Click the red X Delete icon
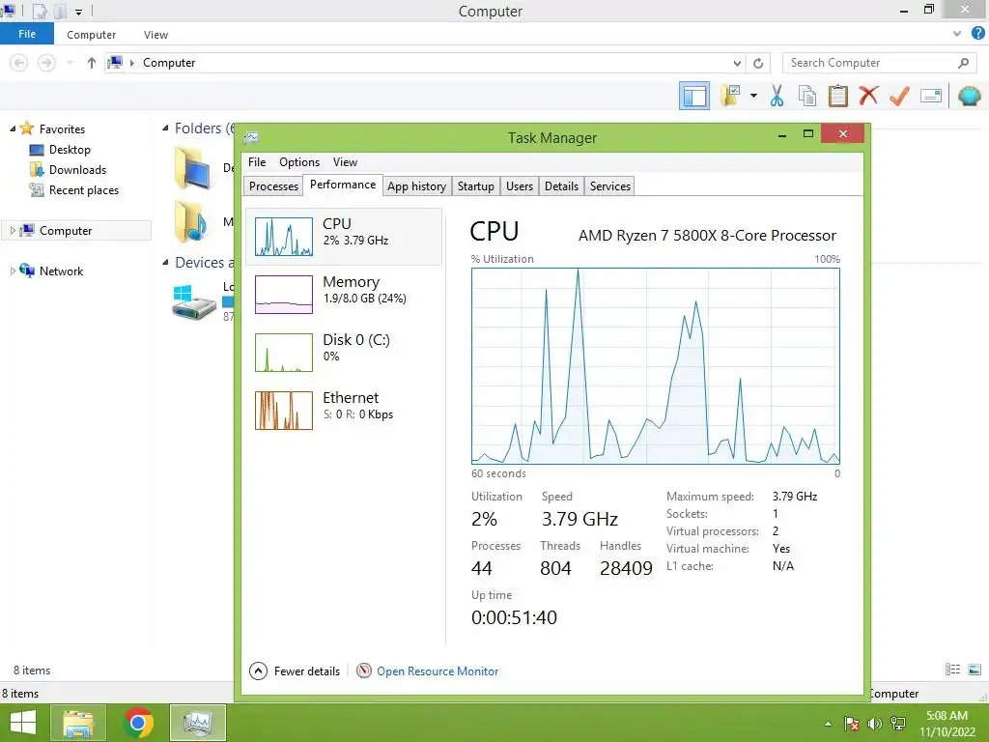Viewport: 989px width, 742px height. point(868,96)
